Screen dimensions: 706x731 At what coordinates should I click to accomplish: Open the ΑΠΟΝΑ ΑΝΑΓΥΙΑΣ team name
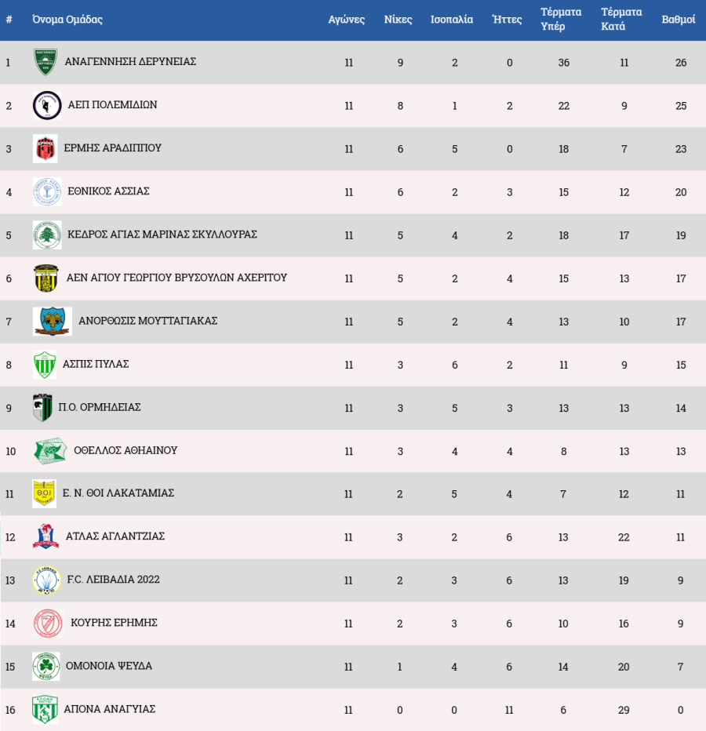pyautogui.click(x=111, y=709)
